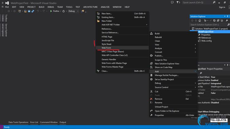Open the Command Window tab

coord(49,122)
